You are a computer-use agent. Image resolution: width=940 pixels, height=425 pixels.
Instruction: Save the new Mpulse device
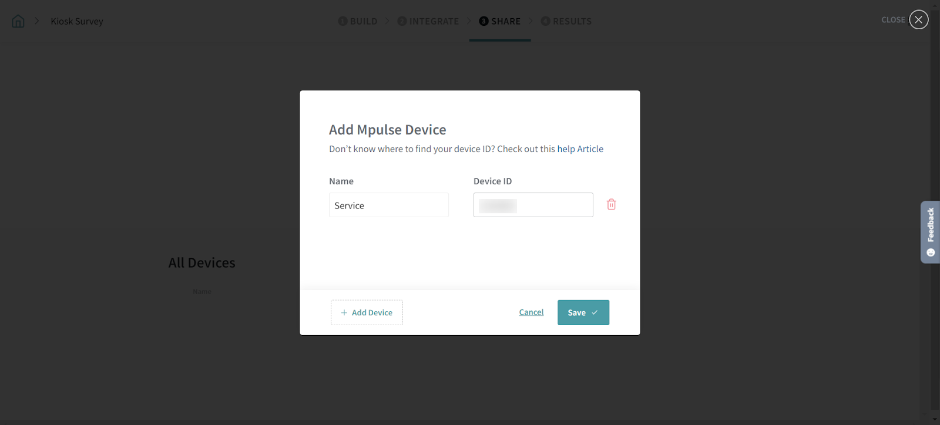point(583,312)
